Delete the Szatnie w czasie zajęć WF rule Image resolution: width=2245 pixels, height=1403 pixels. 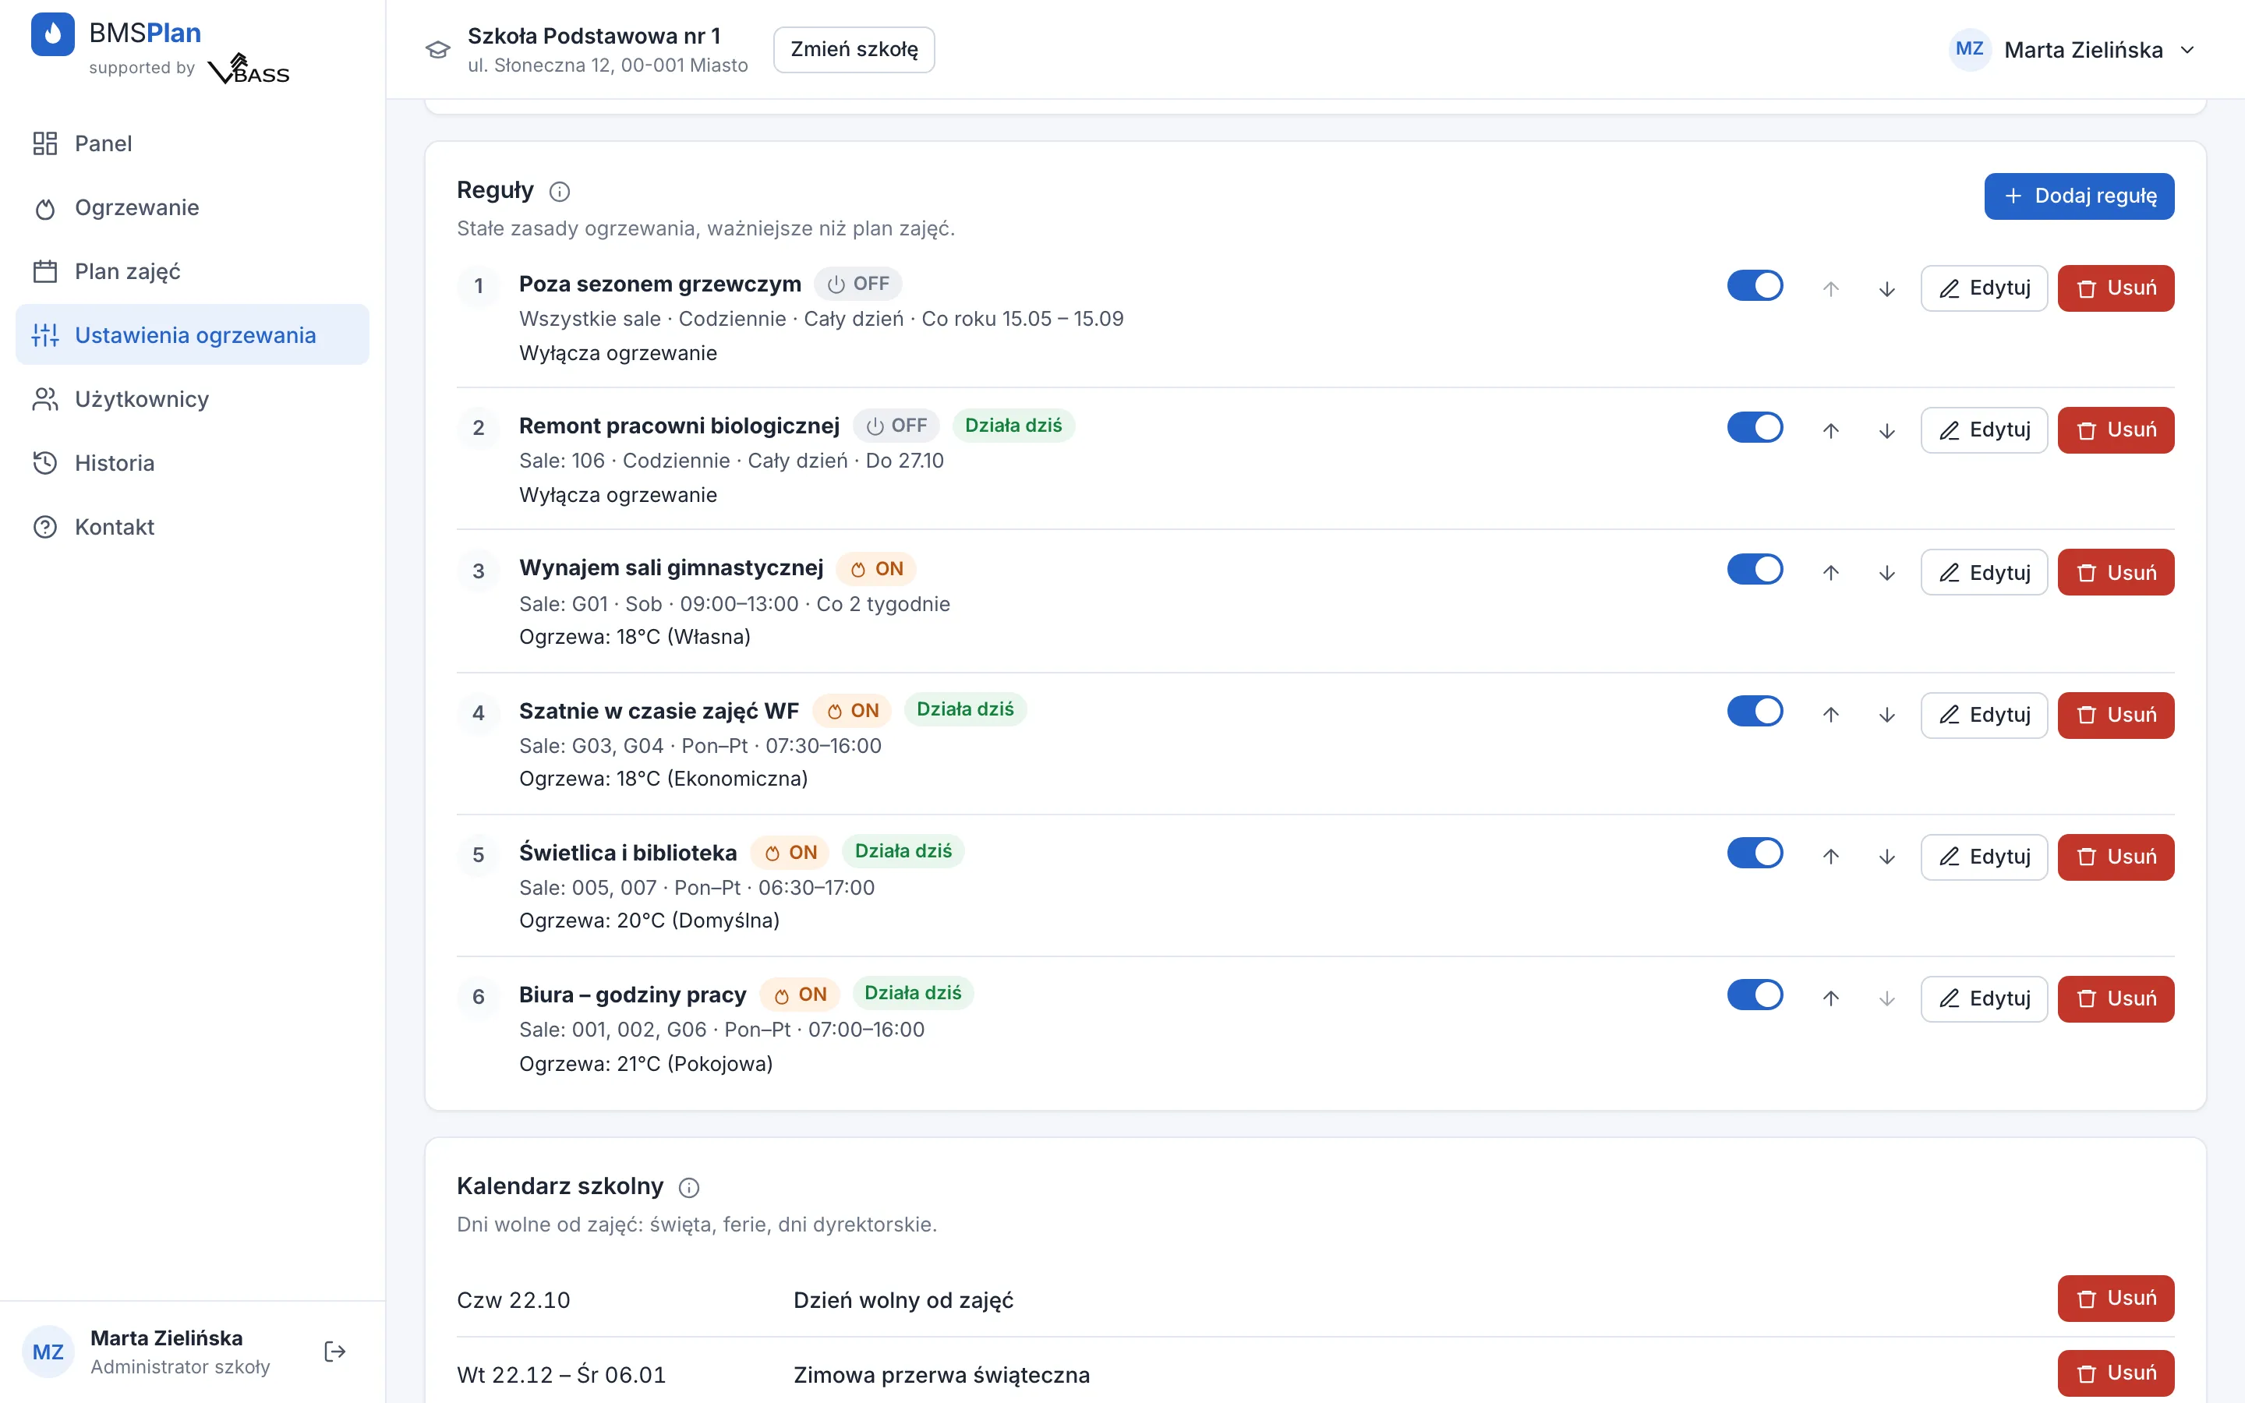2115,715
